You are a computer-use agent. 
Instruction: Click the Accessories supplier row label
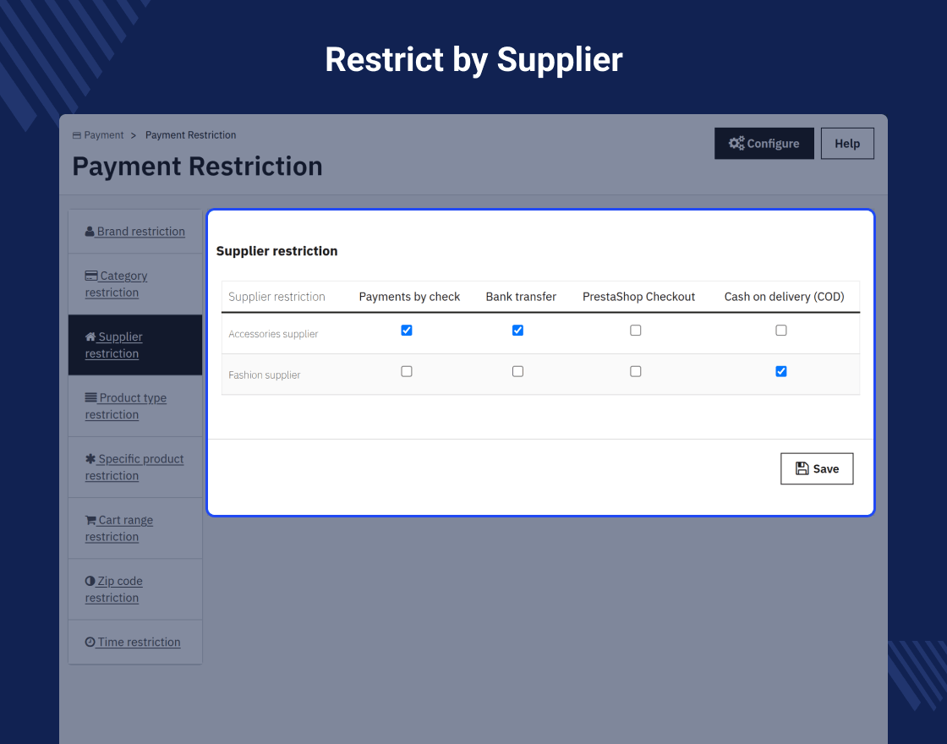(x=273, y=334)
